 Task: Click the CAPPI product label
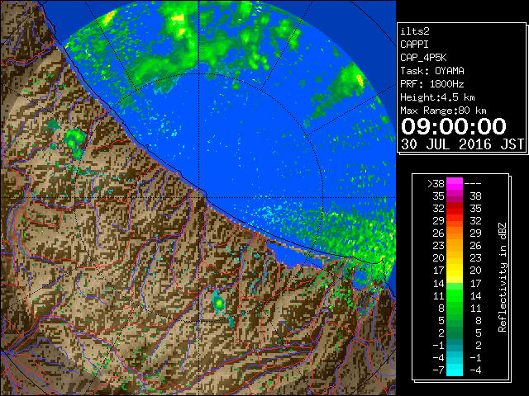(414, 45)
